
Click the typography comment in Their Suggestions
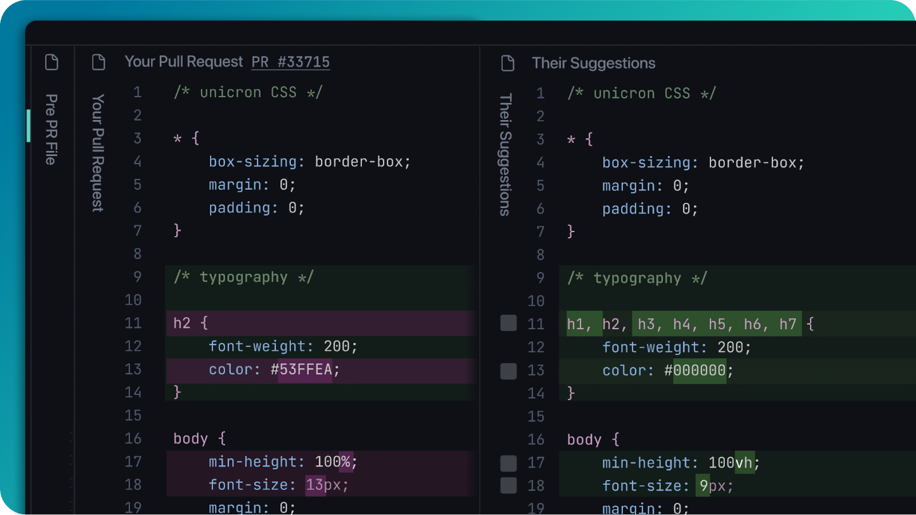click(x=637, y=278)
